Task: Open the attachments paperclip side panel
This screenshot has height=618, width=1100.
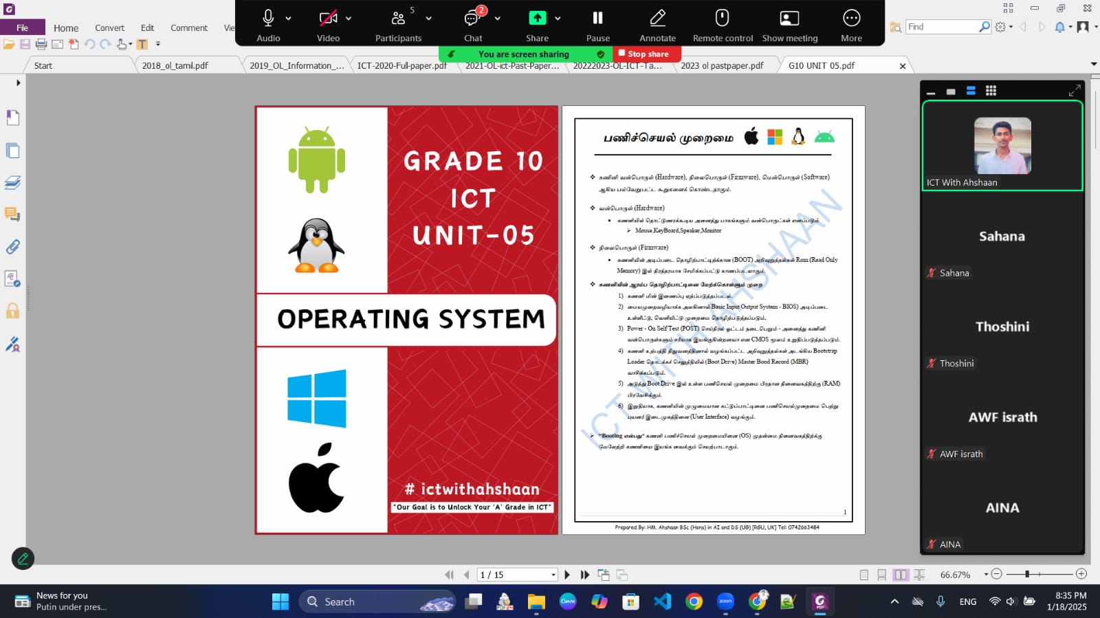Action: (12, 247)
